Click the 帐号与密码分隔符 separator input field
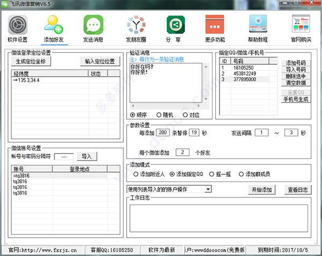The height and width of the screenshot is (256, 322). coord(64,157)
